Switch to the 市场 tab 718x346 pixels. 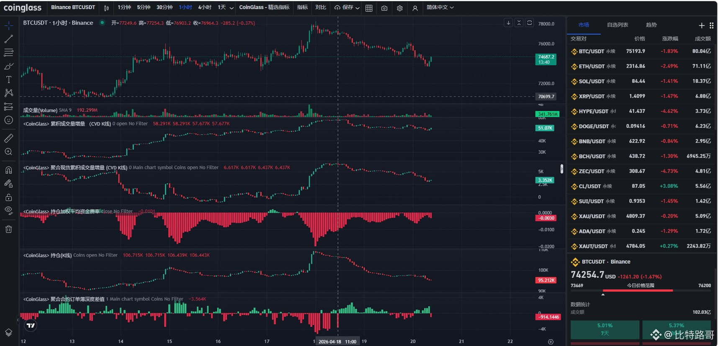pos(584,25)
